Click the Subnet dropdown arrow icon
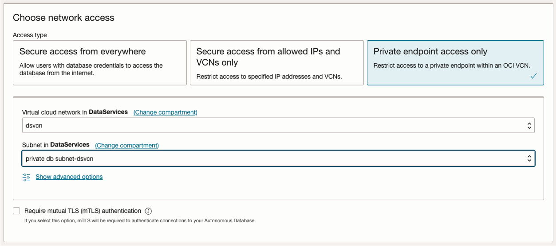 pyautogui.click(x=529, y=158)
